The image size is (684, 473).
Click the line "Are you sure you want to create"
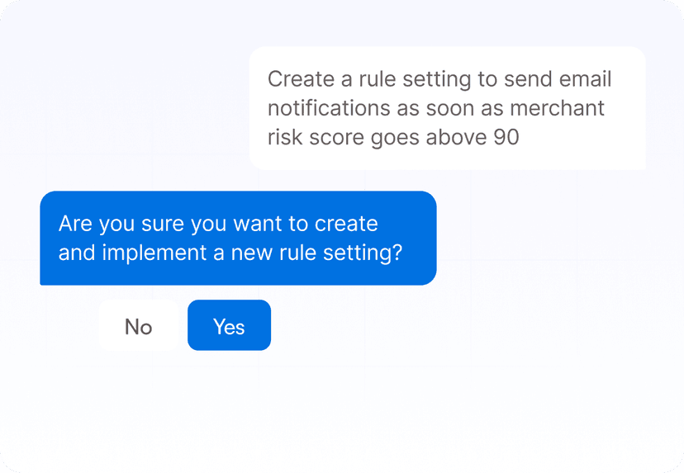[x=218, y=224]
